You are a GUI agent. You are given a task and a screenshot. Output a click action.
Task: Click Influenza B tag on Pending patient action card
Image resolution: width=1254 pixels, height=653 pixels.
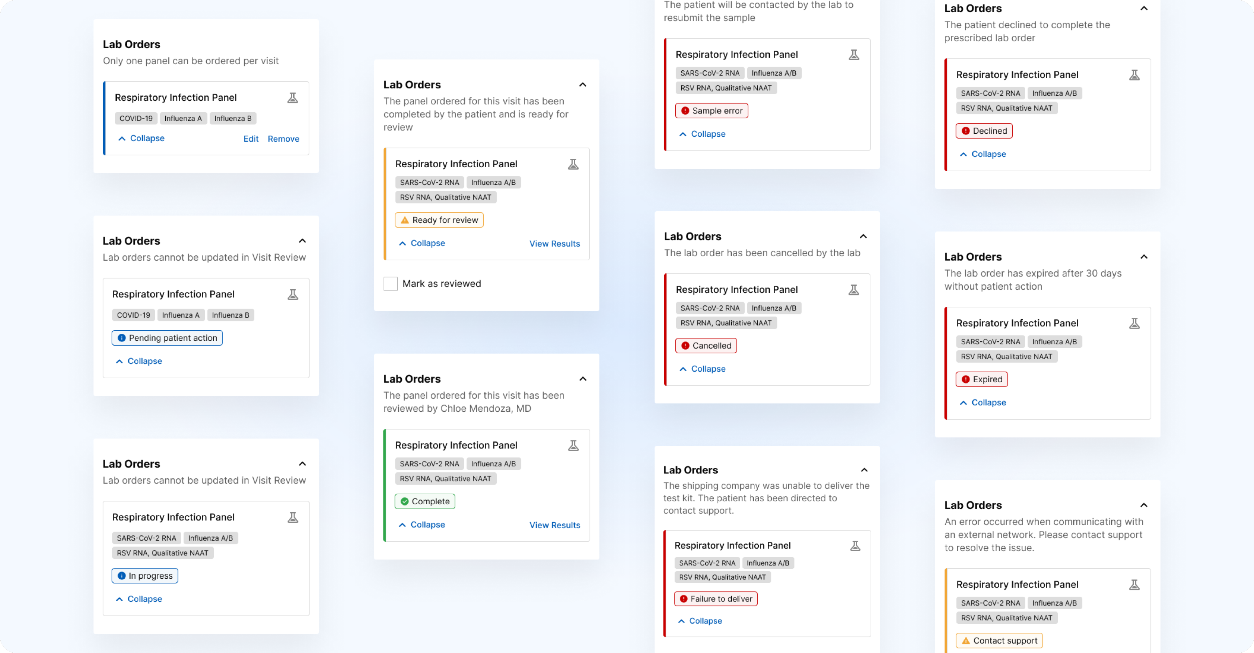coord(230,315)
